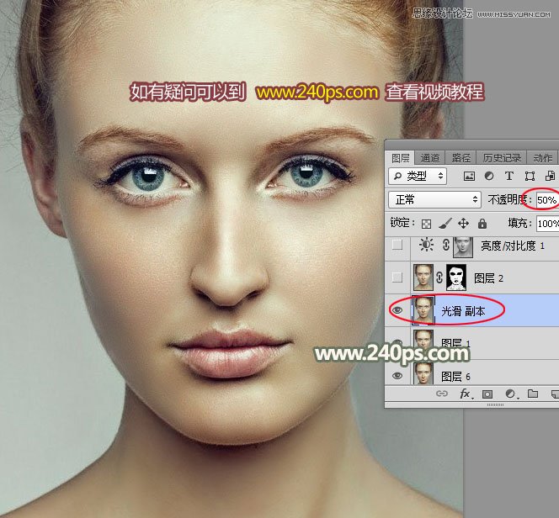Switch to the 通道 tab

[x=430, y=158]
